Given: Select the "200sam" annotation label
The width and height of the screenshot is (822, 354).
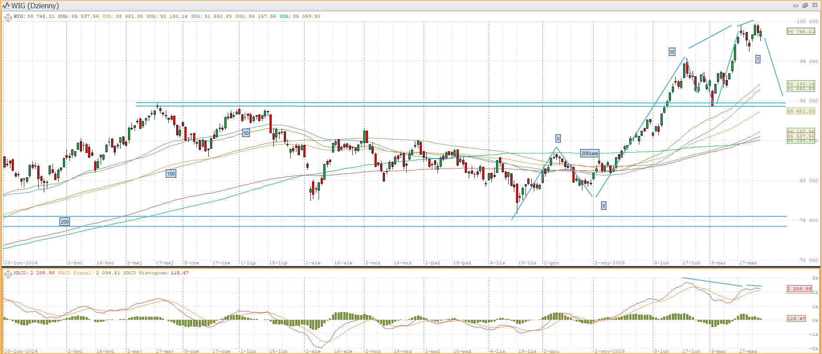Looking at the screenshot, I should point(589,153).
